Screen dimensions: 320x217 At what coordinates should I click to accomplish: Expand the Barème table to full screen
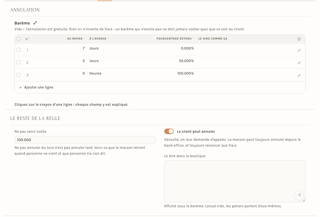(x=35, y=23)
